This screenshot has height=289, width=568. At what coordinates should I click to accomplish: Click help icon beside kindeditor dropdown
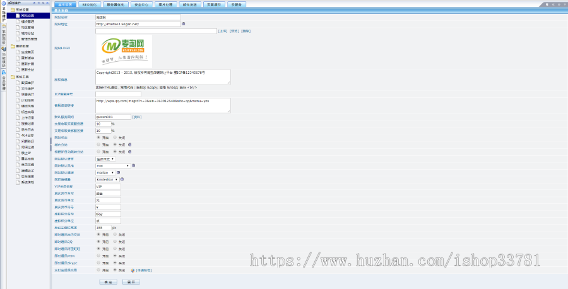click(122, 179)
